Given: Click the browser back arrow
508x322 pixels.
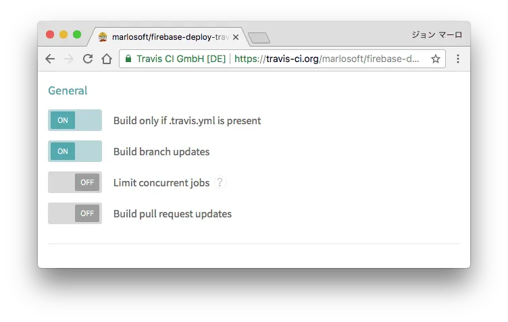Looking at the screenshot, I should point(50,59).
